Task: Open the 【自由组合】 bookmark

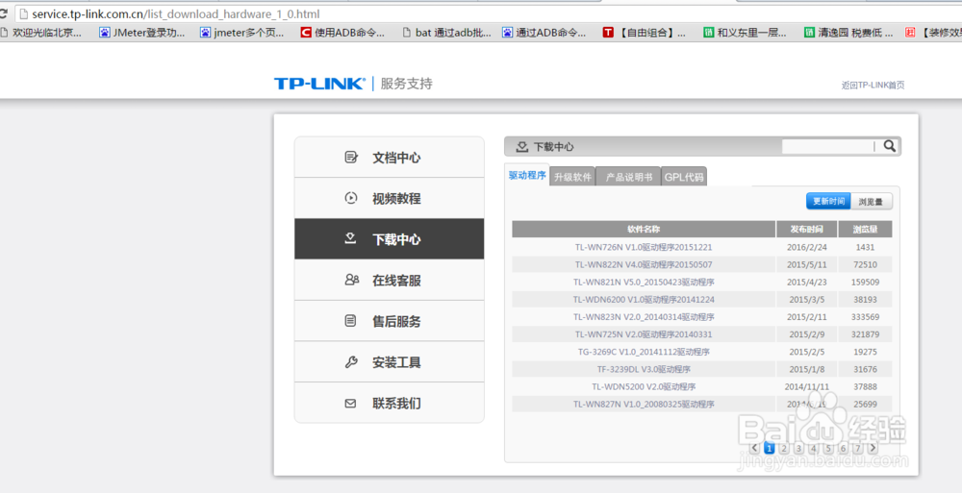Action: coord(645,33)
